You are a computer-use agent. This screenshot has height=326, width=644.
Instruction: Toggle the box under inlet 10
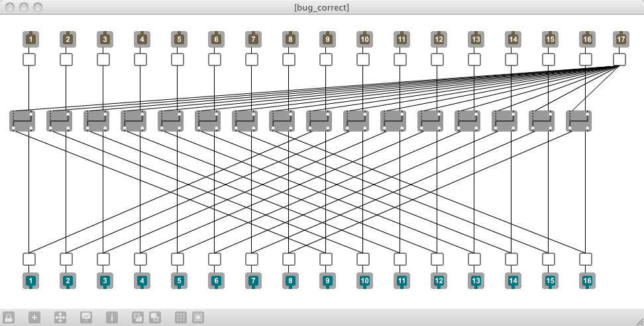click(x=363, y=60)
